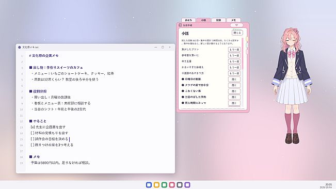This screenshot has width=336, height=189.
Task: Click the '小話' heading in the notebook page
Action: (x=185, y=34)
